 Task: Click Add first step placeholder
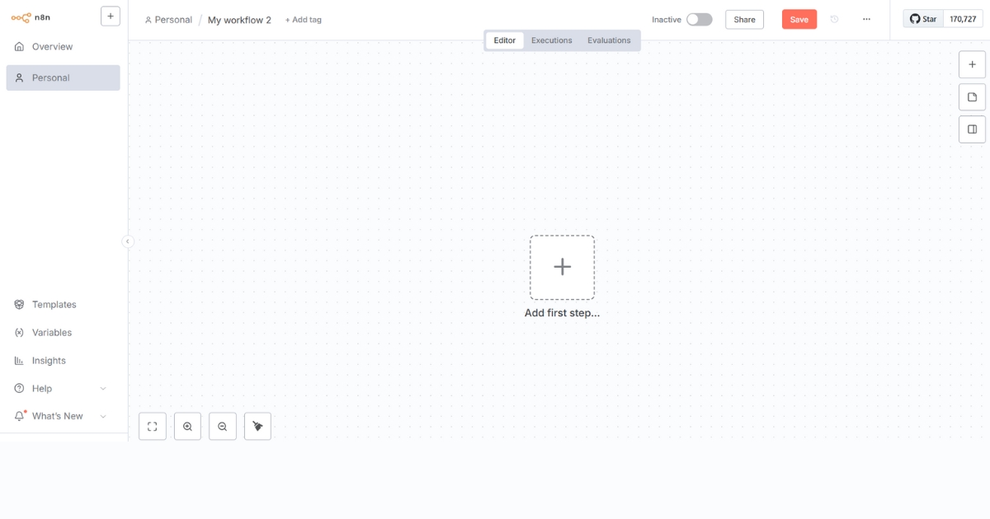coord(562,268)
